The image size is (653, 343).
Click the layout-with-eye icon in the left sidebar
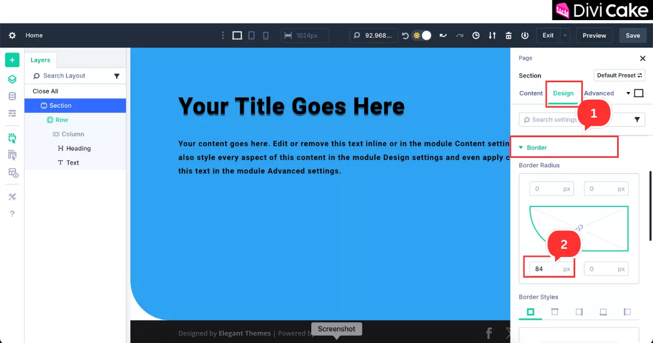(13, 173)
